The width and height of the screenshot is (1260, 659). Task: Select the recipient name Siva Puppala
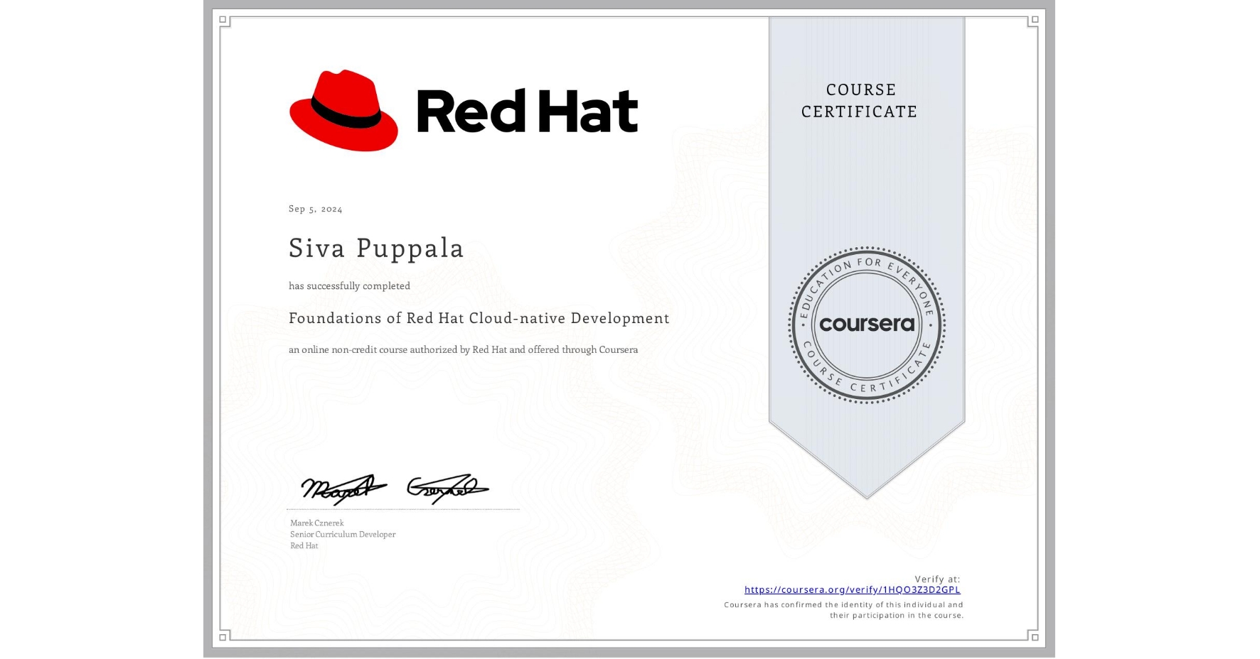(x=375, y=249)
